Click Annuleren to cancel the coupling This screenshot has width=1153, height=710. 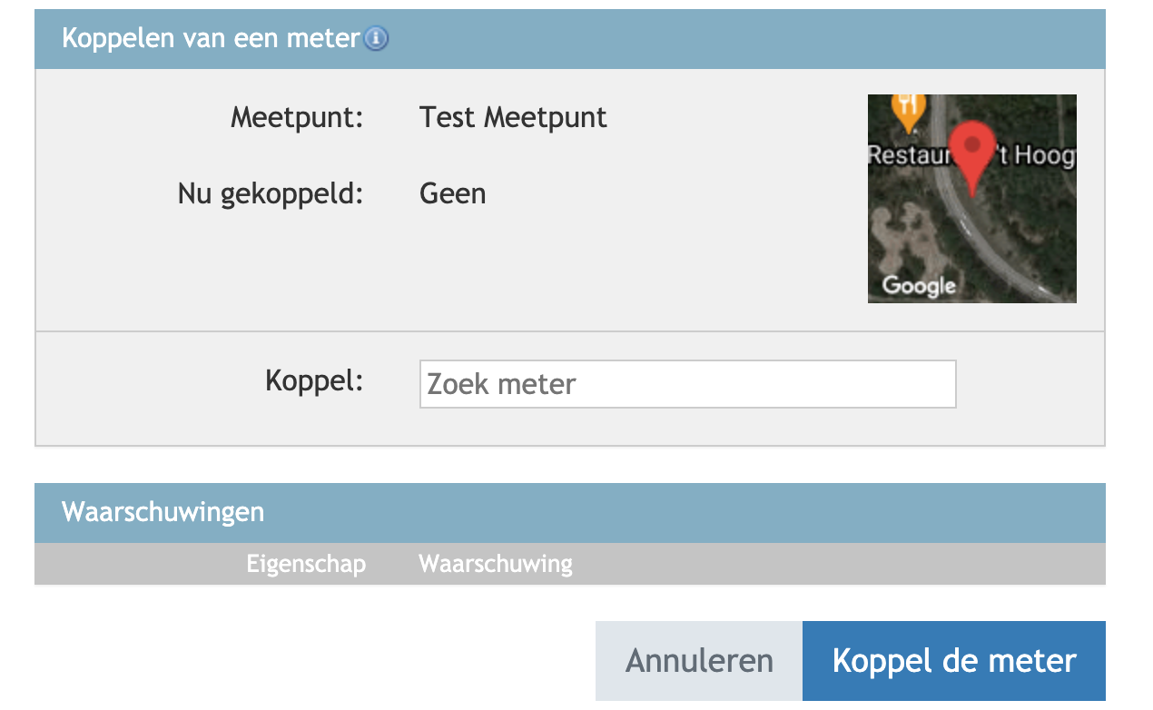click(x=698, y=660)
